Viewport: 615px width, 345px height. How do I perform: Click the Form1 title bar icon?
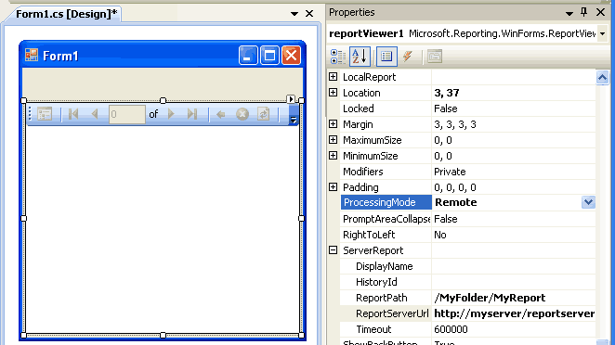click(32, 56)
